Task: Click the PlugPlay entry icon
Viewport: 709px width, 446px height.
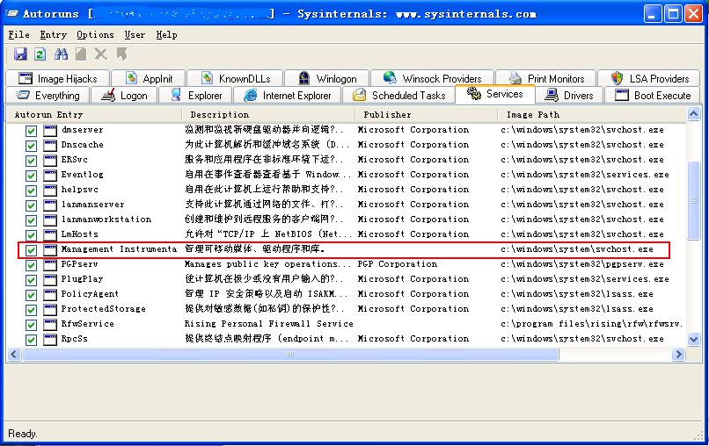Action: click(x=50, y=280)
